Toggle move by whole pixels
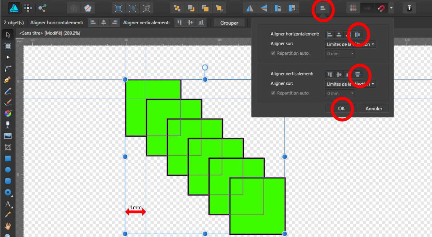Viewport: 432px width, 237px height. [x=367, y=8]
